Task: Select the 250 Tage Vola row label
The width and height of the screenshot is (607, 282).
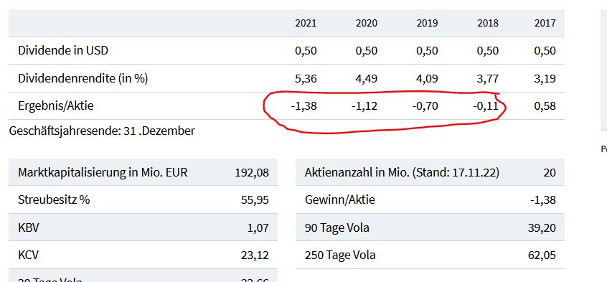Action: pos(340,255)
